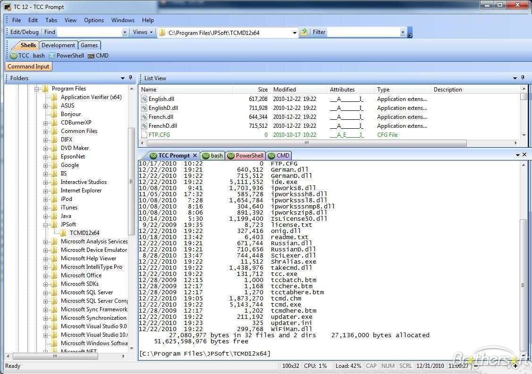This screenshot has width=532, height=374.
Task: Switch to the Development toolbar tab
Action: pos(58,45)
